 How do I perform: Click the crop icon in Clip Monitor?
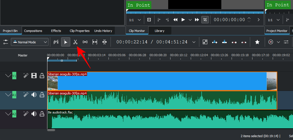205,20
